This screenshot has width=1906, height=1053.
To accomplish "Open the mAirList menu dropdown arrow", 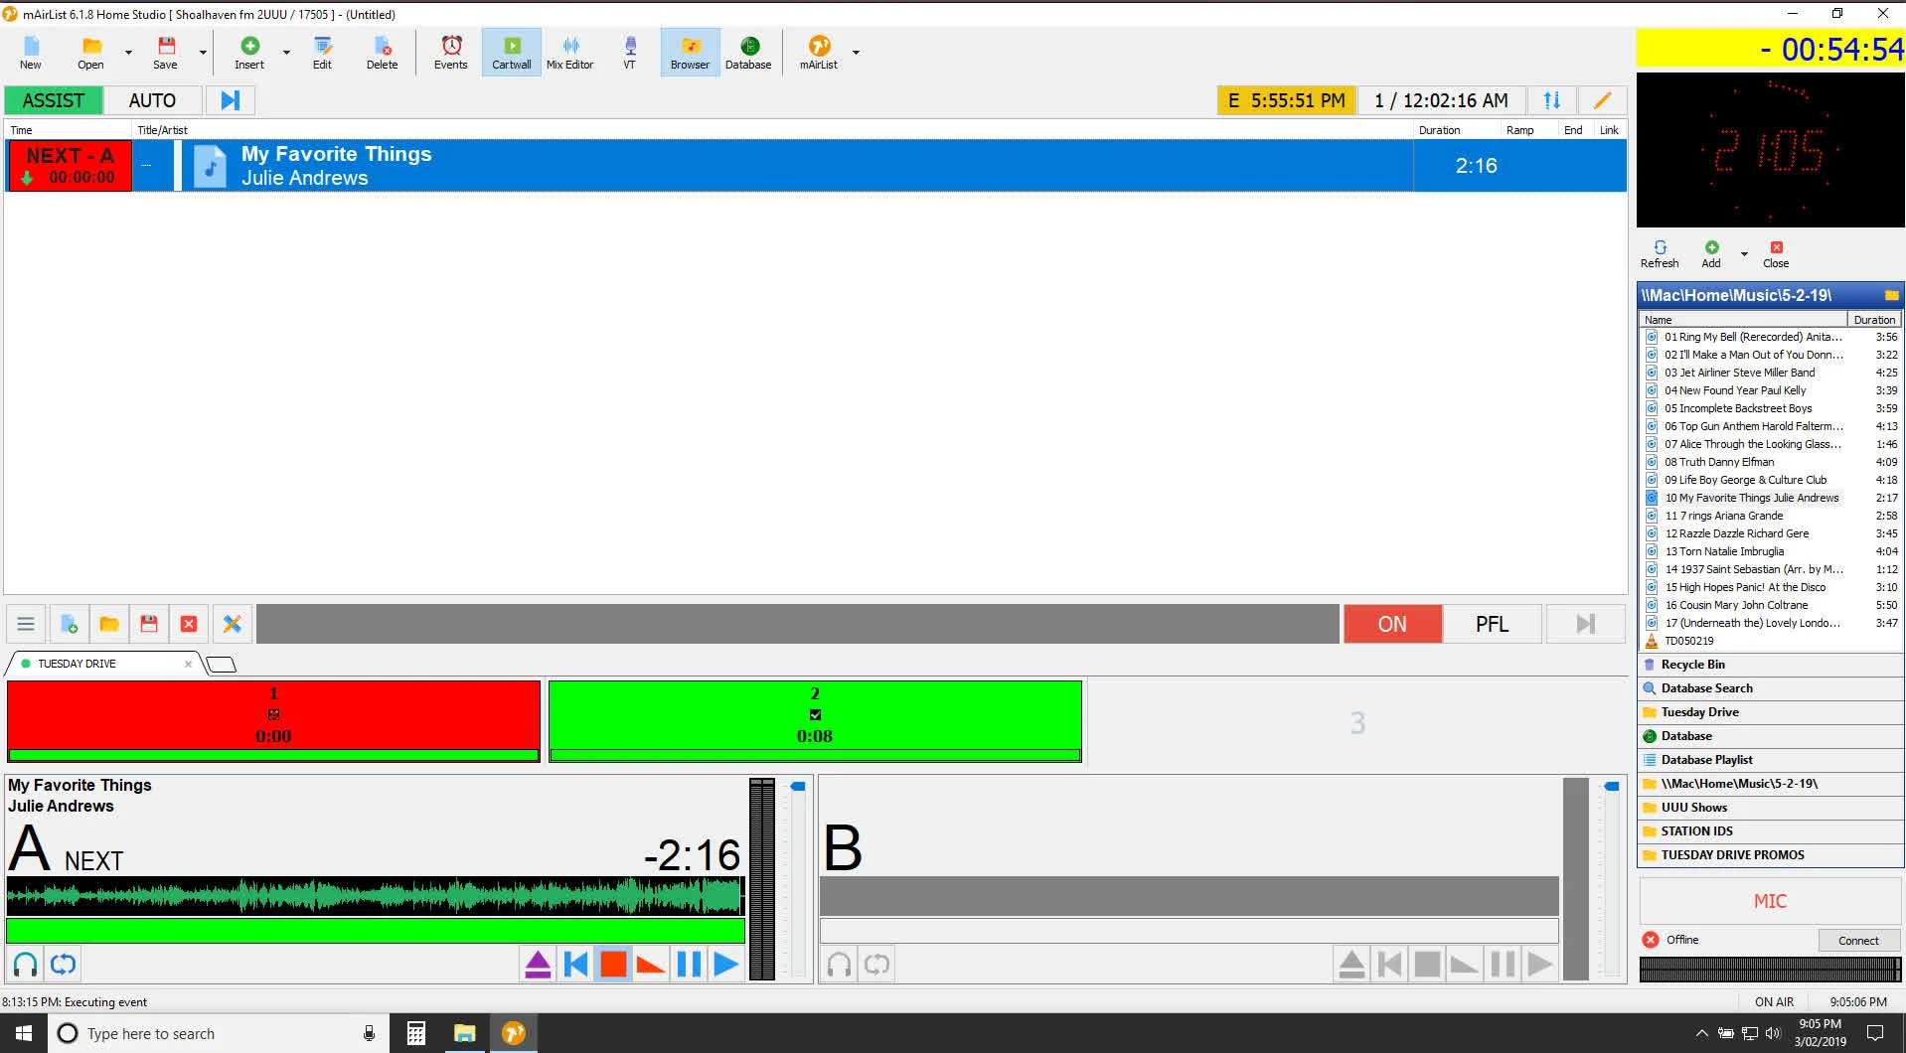I will 856,52.
